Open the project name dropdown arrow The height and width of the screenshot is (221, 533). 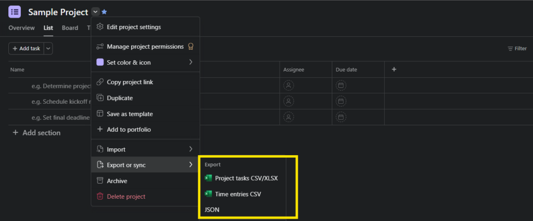pyautogui.click(x=95, y=12)
